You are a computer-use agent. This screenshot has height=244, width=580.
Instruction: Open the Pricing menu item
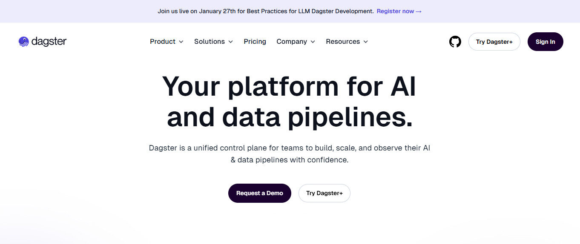[x=255, y=42]
